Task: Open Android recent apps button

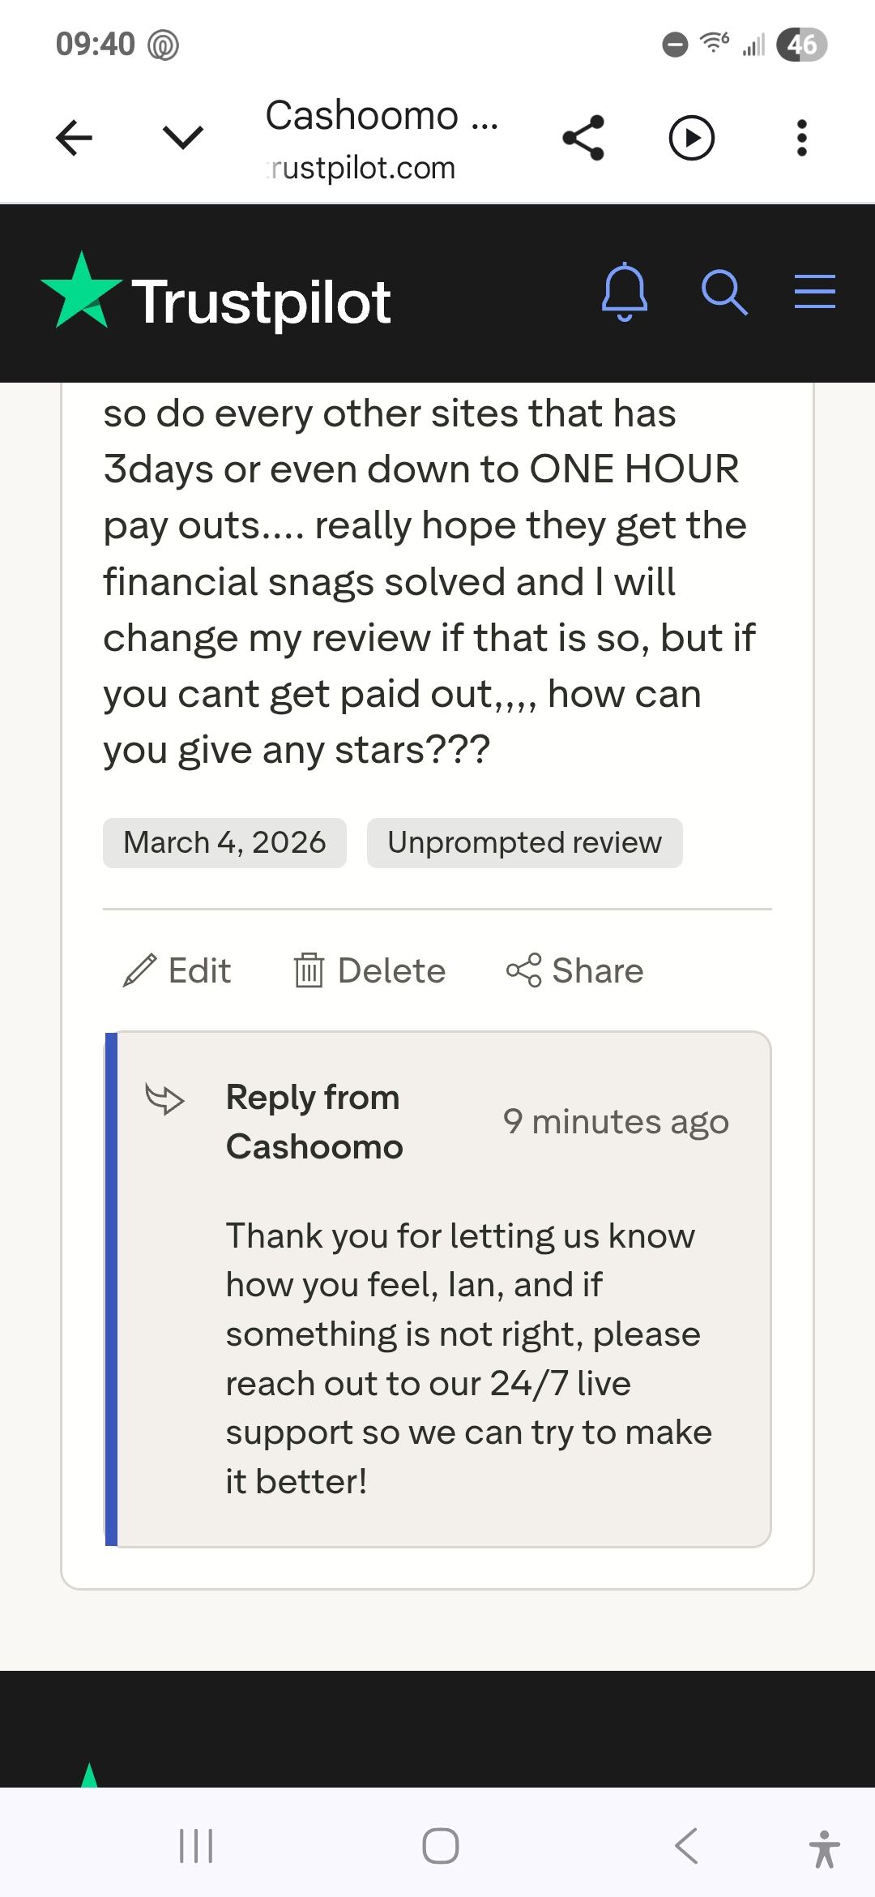Action: (195, 1846)
